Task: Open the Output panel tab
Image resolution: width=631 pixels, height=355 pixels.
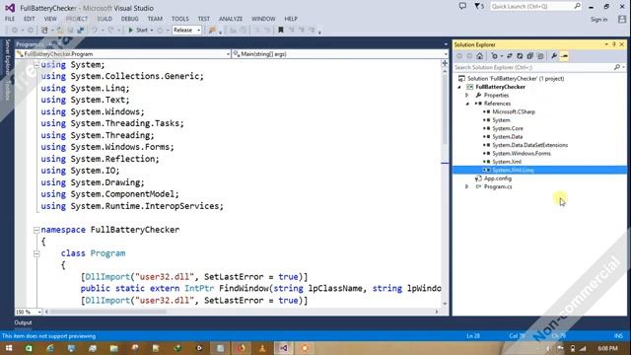Action: pyautogui.click(x=23, y=322)
